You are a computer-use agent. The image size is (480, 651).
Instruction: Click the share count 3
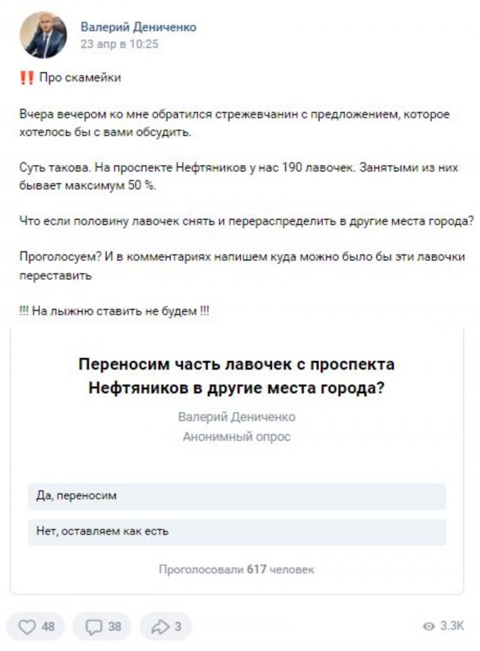(178, 626)
